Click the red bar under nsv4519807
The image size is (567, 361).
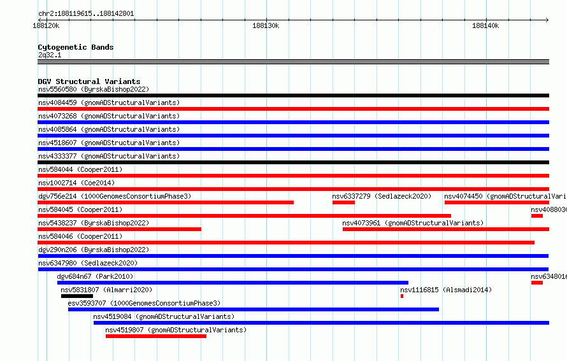(x=156, y=336)
